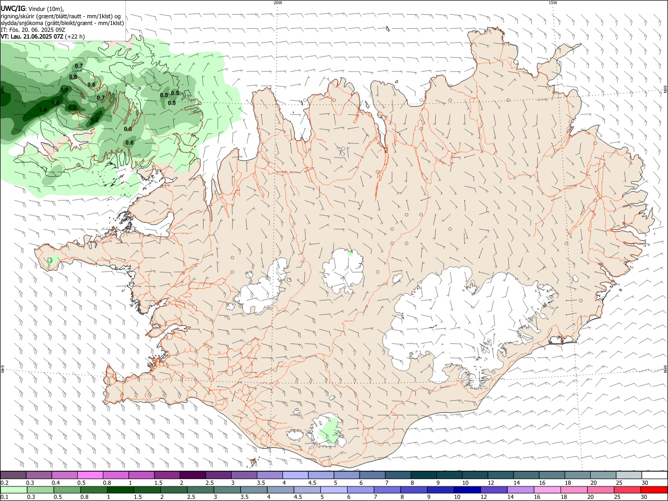
Task: Click the white 30+ snow legend swatch
Action: coord(654,475)
